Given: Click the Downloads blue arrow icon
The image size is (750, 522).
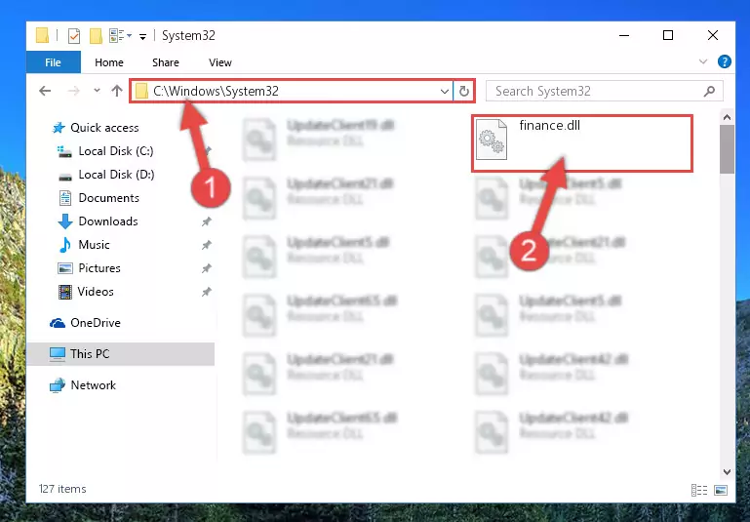Looking at the screenshot, I should pyautogui.click(x=65, y=221).
